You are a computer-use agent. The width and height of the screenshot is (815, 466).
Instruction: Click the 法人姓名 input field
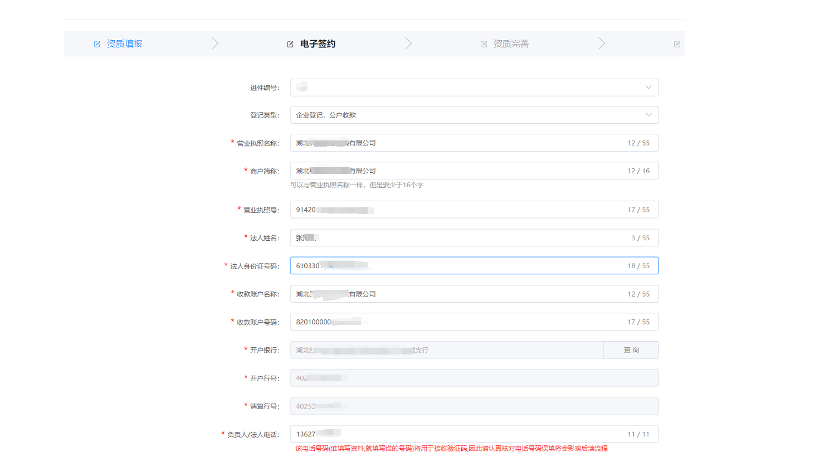click(x=474, y=238)
